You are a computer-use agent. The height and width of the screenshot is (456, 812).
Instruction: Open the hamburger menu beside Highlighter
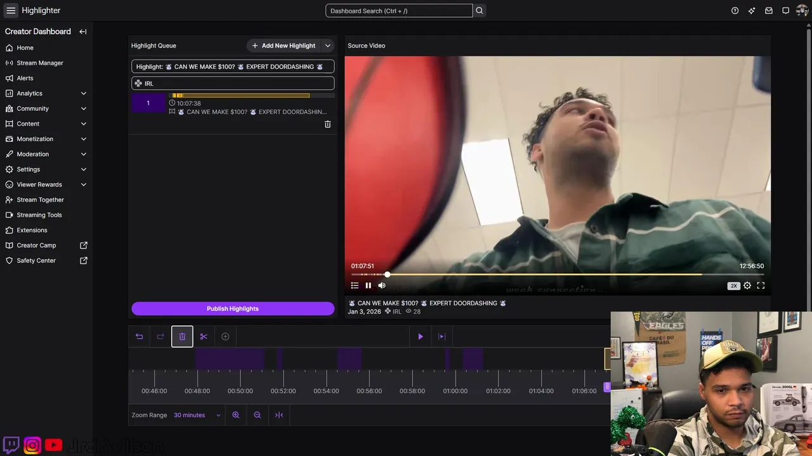[11, 10]
